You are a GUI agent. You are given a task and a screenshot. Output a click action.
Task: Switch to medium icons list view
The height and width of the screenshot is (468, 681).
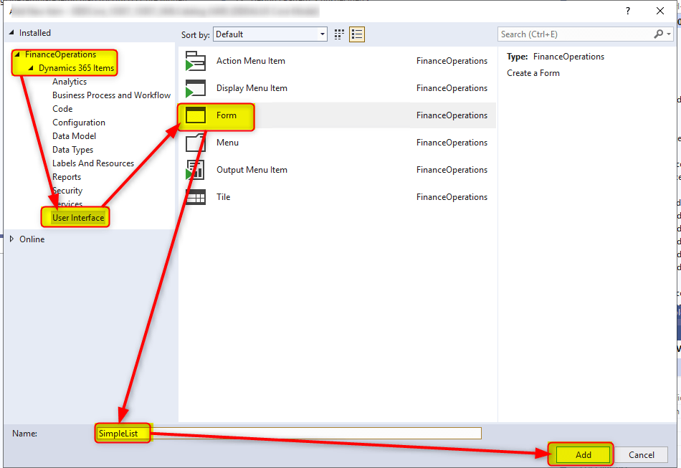click(358, 34)
